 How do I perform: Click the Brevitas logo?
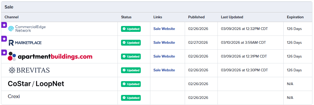click(x=29, y=70)
